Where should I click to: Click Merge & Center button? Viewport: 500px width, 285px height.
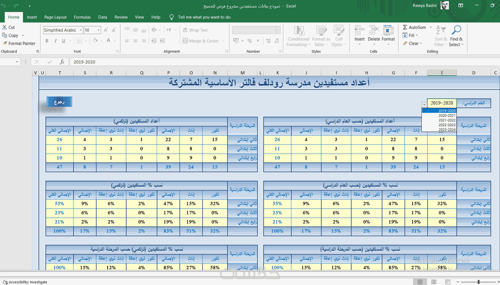[201, 41]
